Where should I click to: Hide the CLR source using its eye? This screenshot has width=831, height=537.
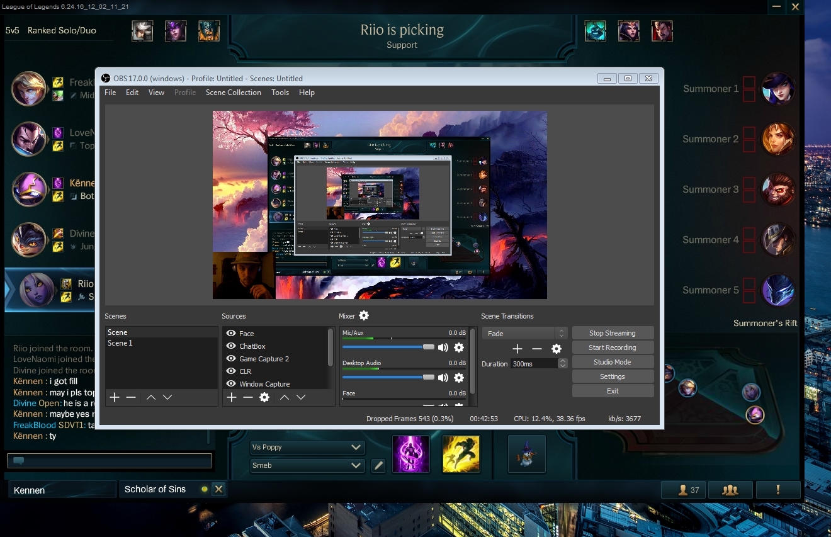point(231,371)
